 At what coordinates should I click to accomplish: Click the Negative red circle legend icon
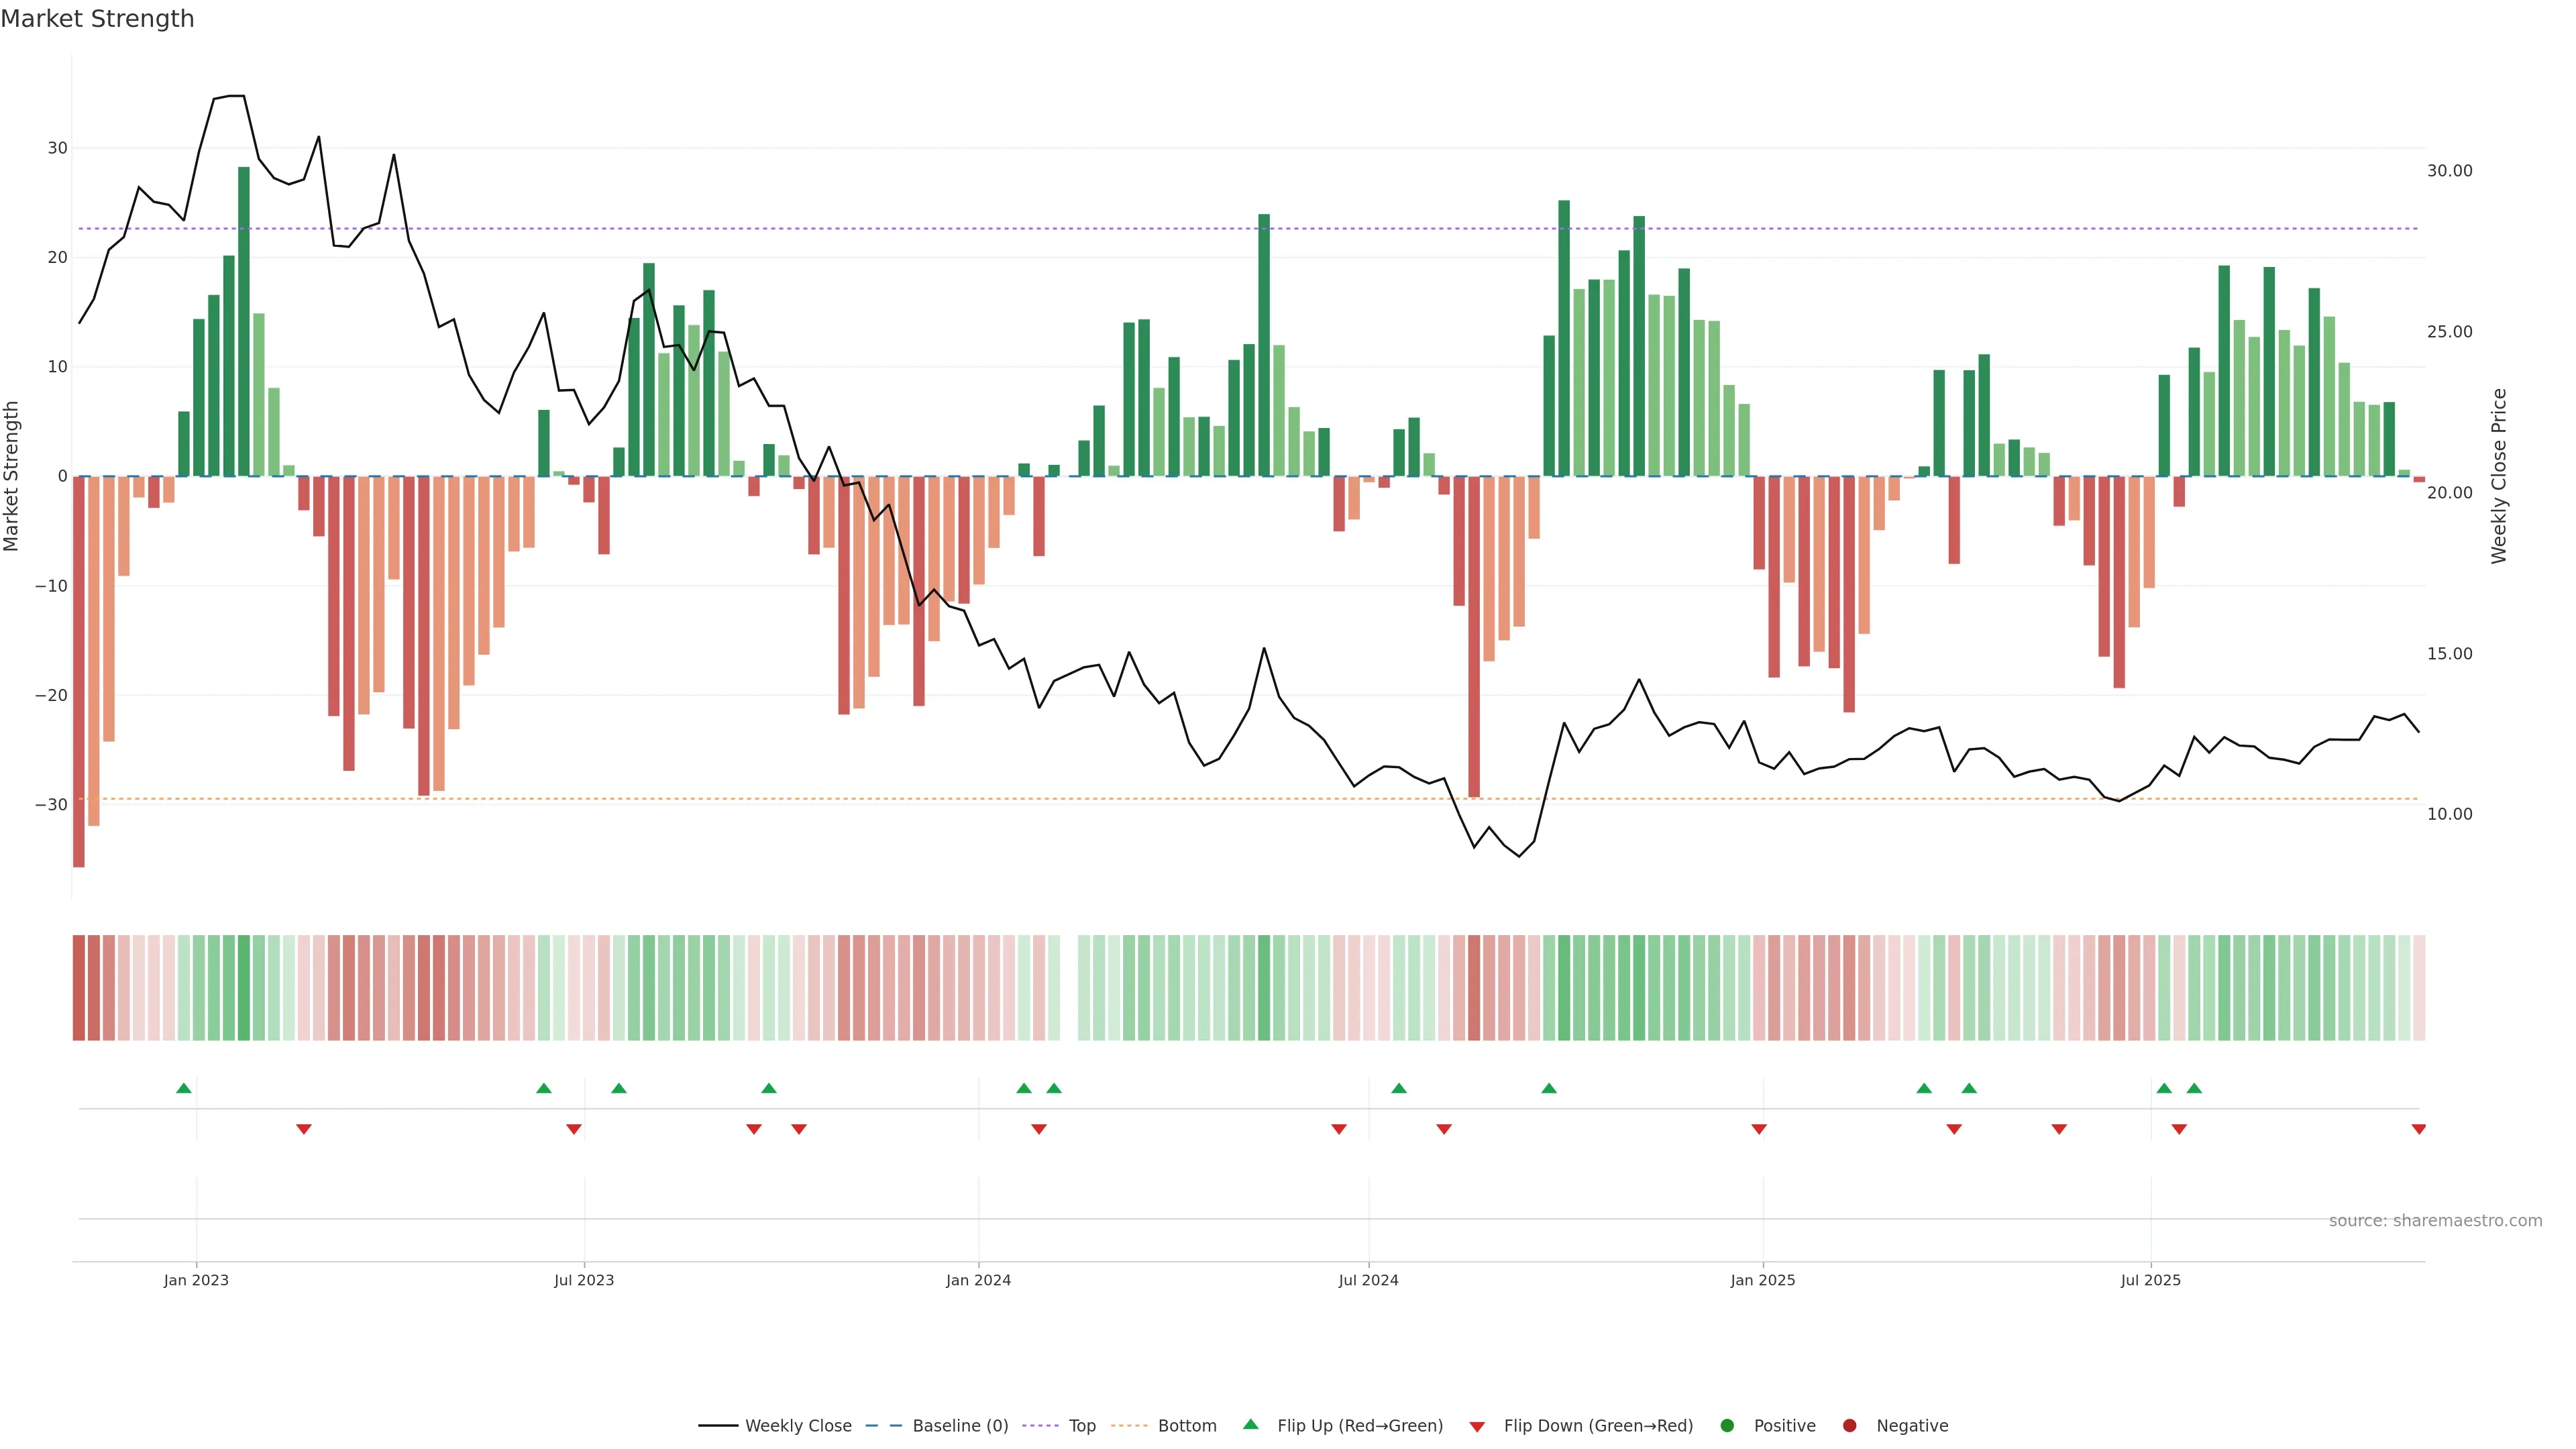[x=1849, y=1425]
